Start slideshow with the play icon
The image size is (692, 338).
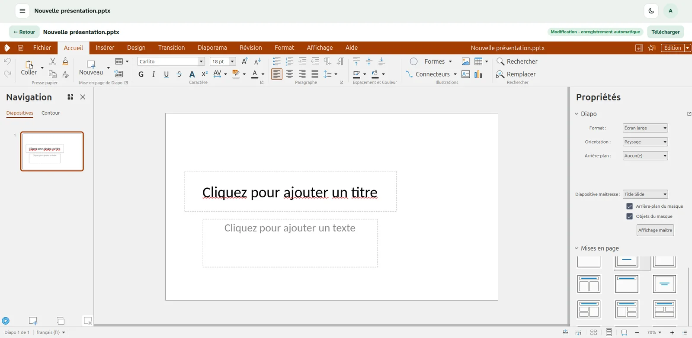tap(6, 321)
